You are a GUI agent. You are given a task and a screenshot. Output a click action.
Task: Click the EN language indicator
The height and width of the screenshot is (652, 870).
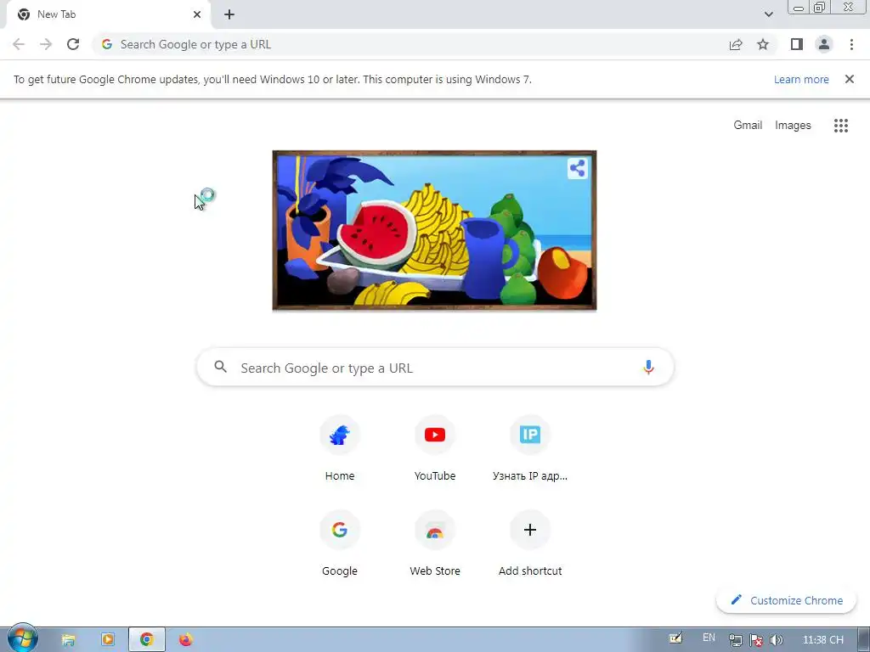click(709, 638)
